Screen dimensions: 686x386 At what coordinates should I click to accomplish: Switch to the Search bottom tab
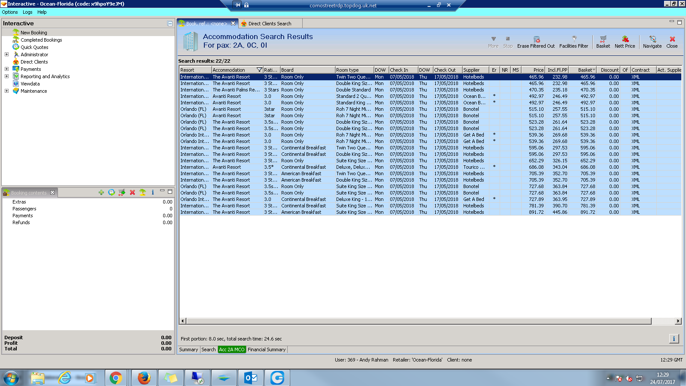pyautogui.click(x=209, y=350)
